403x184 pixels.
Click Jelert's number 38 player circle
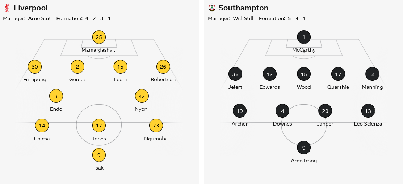click(235, 74)
